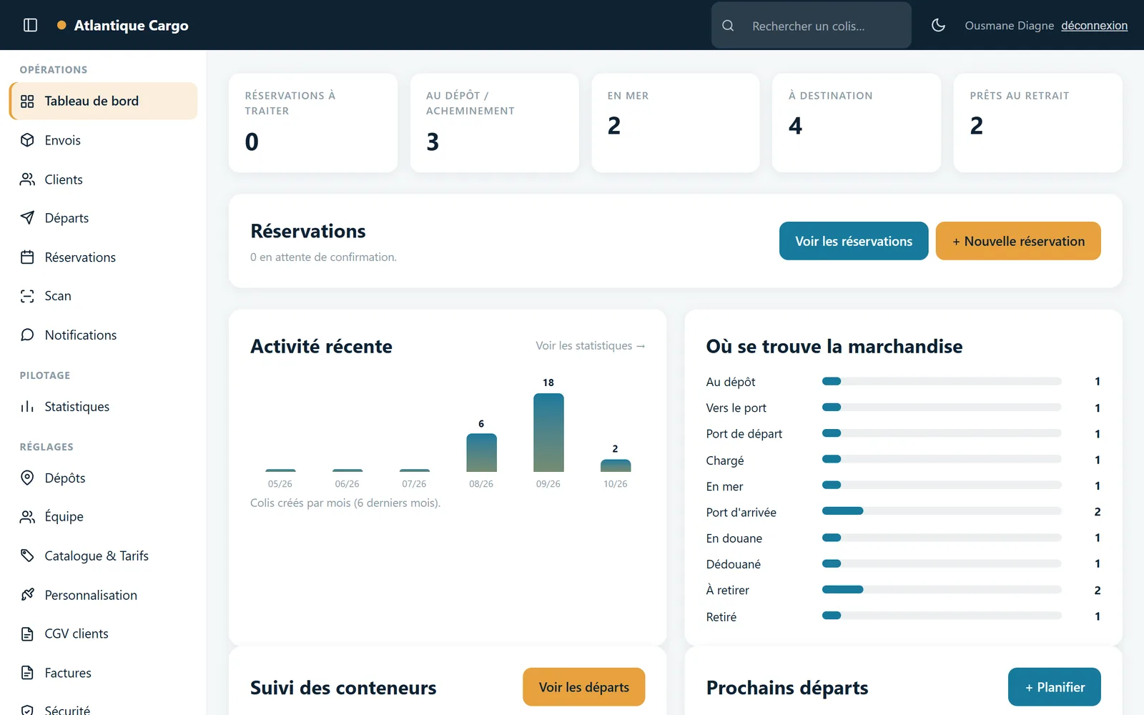Image resolution: width=1144 pixels, height=715 pixels.
Task: Click the 'Dédouané' row label
Action: click(x=734, y=564)
